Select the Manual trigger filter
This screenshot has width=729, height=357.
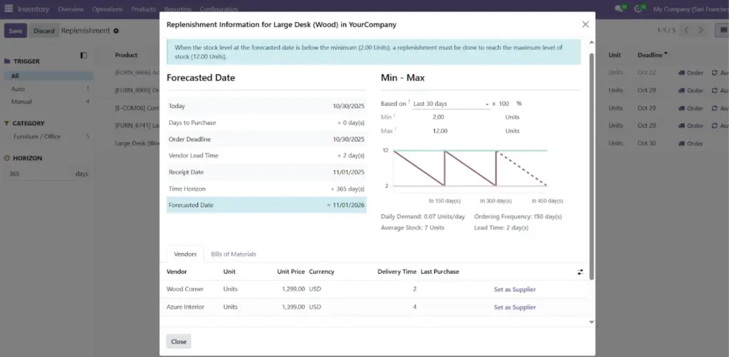(48, 102)
